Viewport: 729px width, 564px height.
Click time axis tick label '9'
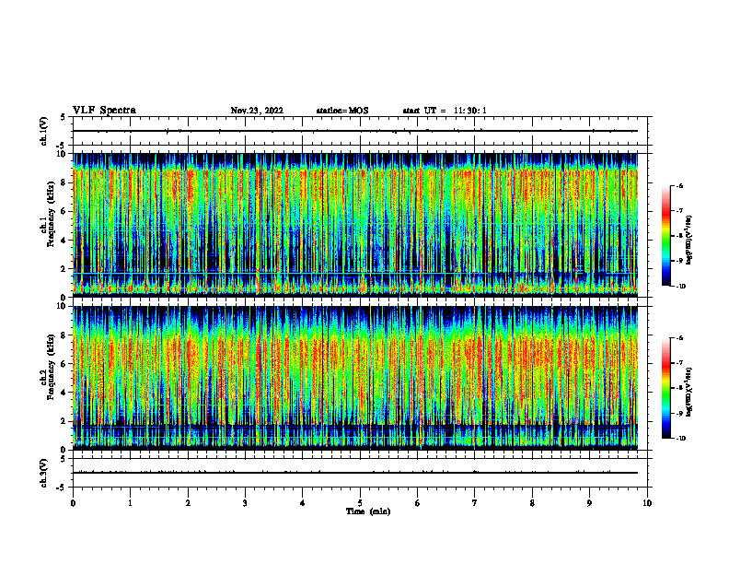(x=589, y=503)
